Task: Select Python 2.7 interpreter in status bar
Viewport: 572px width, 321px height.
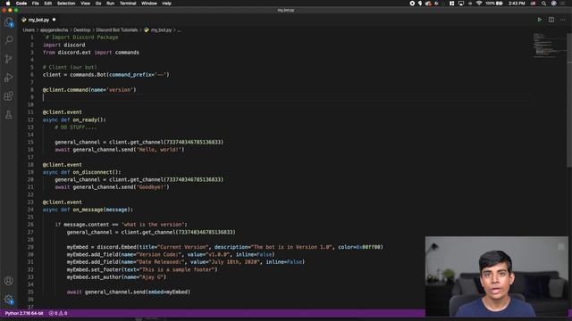Action: click(x=24, y=313)
